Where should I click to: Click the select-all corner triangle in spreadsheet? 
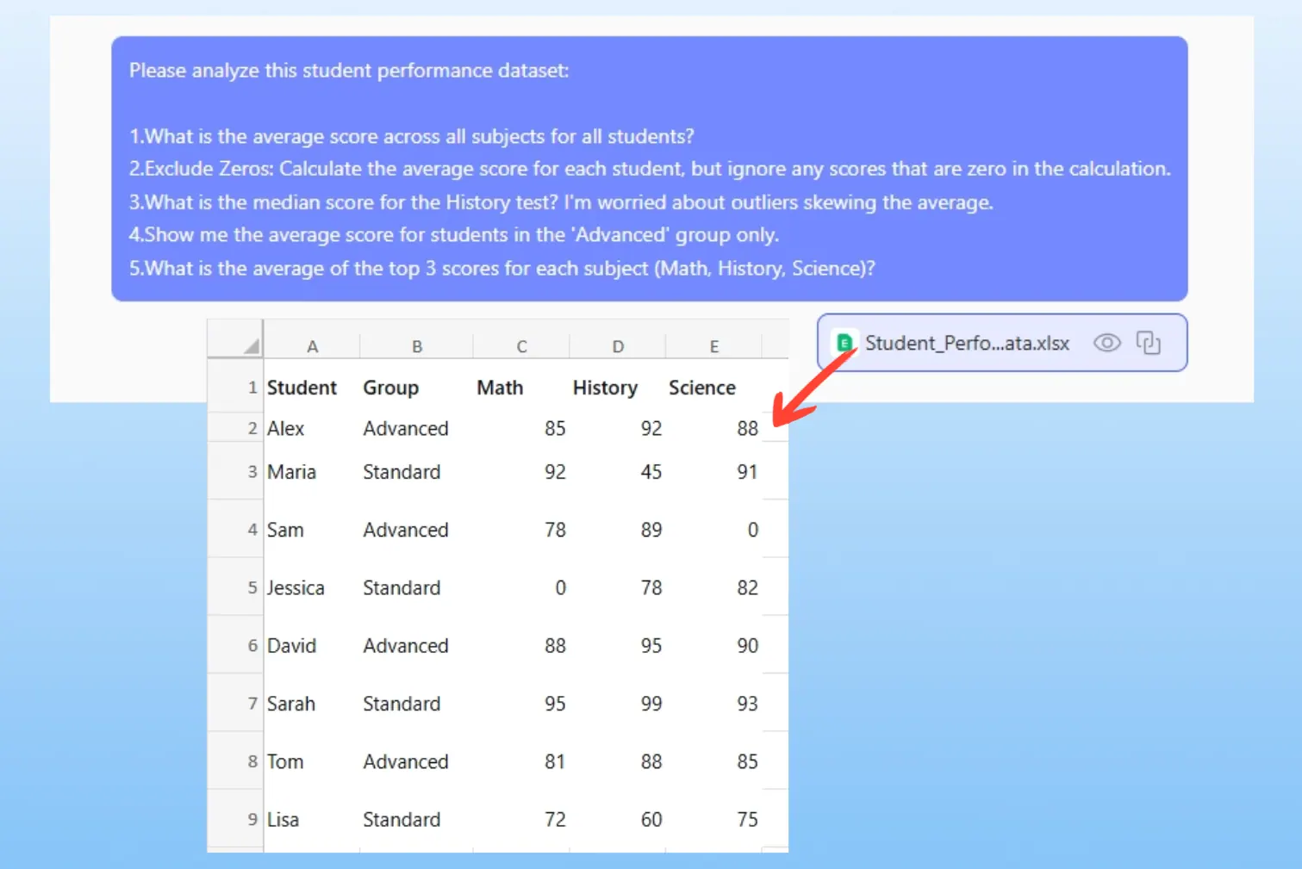[x=251, y=346]
